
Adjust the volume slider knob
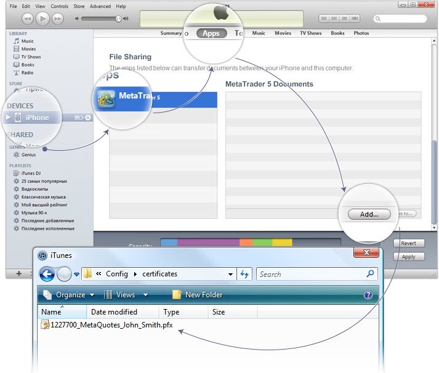(118, 18)
